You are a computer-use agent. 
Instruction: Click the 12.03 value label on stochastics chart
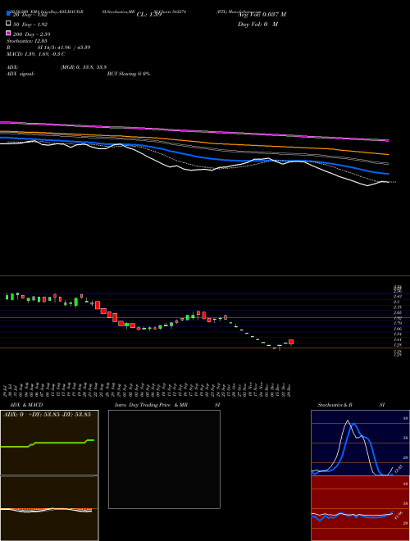[399, 469]
